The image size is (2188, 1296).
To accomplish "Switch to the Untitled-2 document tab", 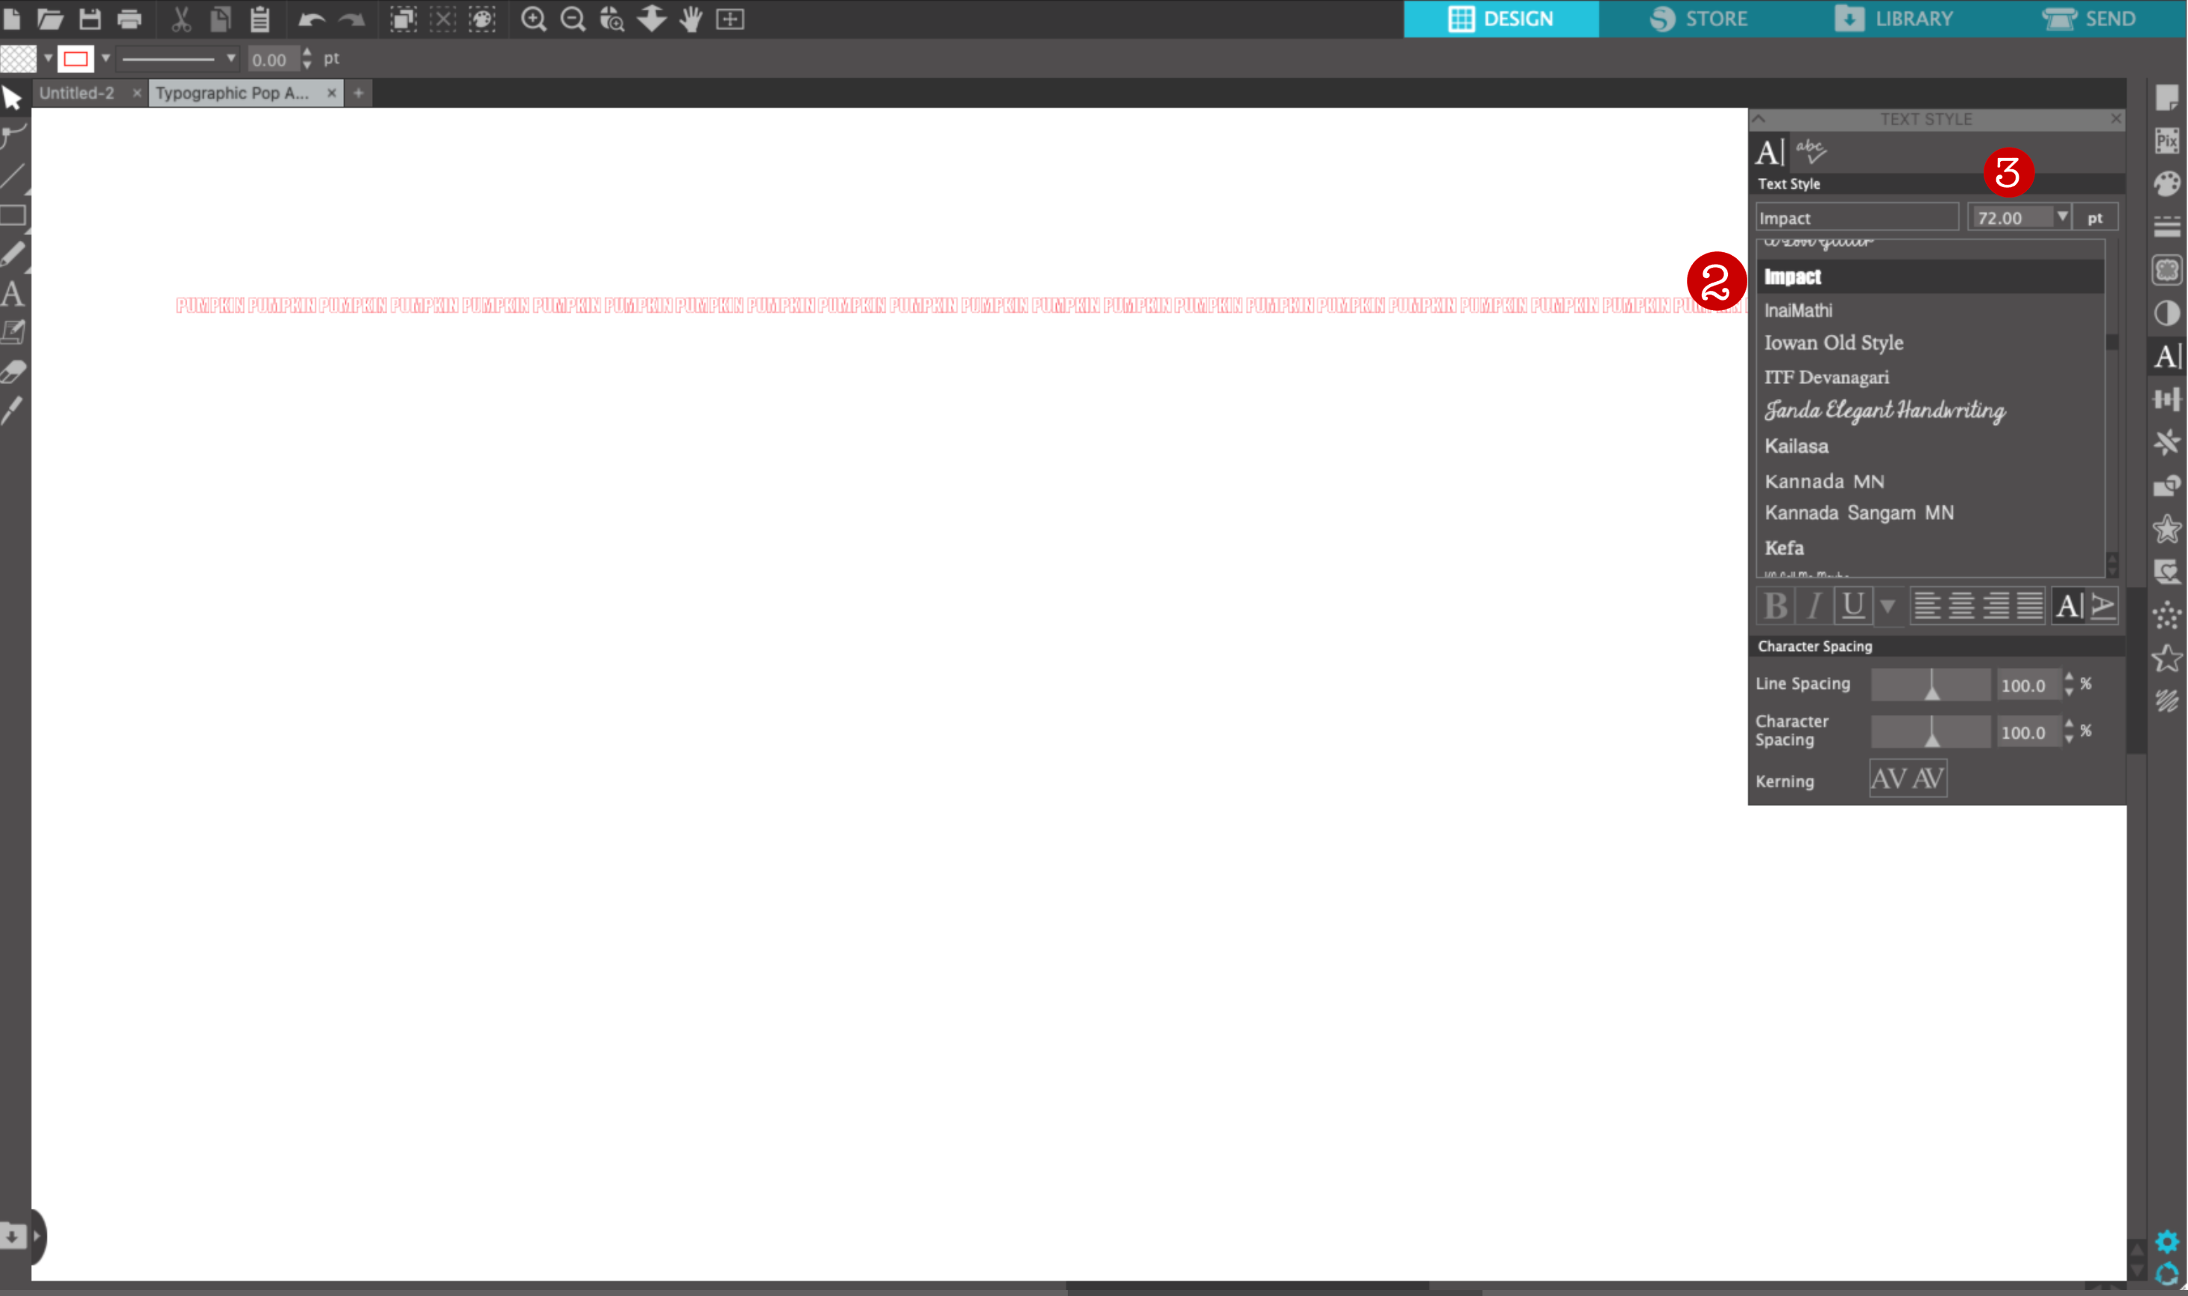I will pos(78,92).
